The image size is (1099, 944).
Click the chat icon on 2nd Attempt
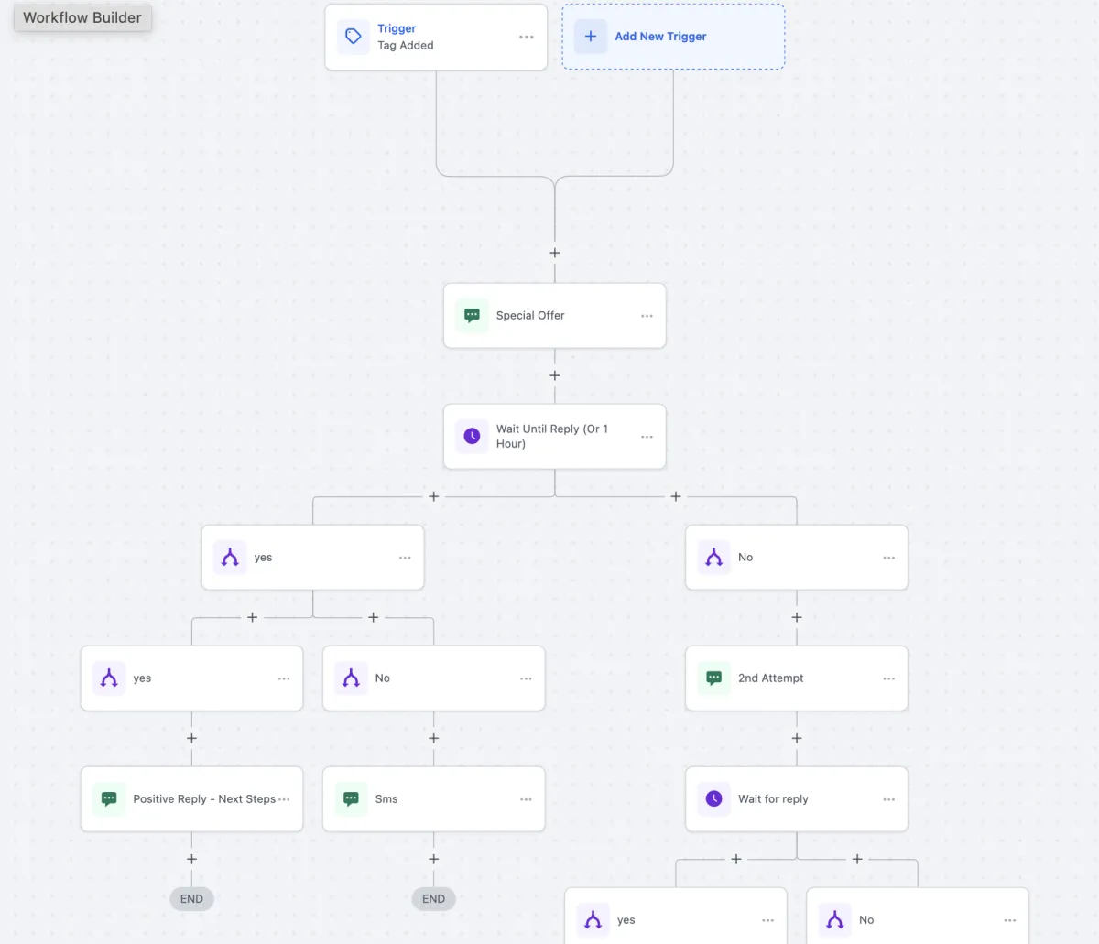[713, 678]
